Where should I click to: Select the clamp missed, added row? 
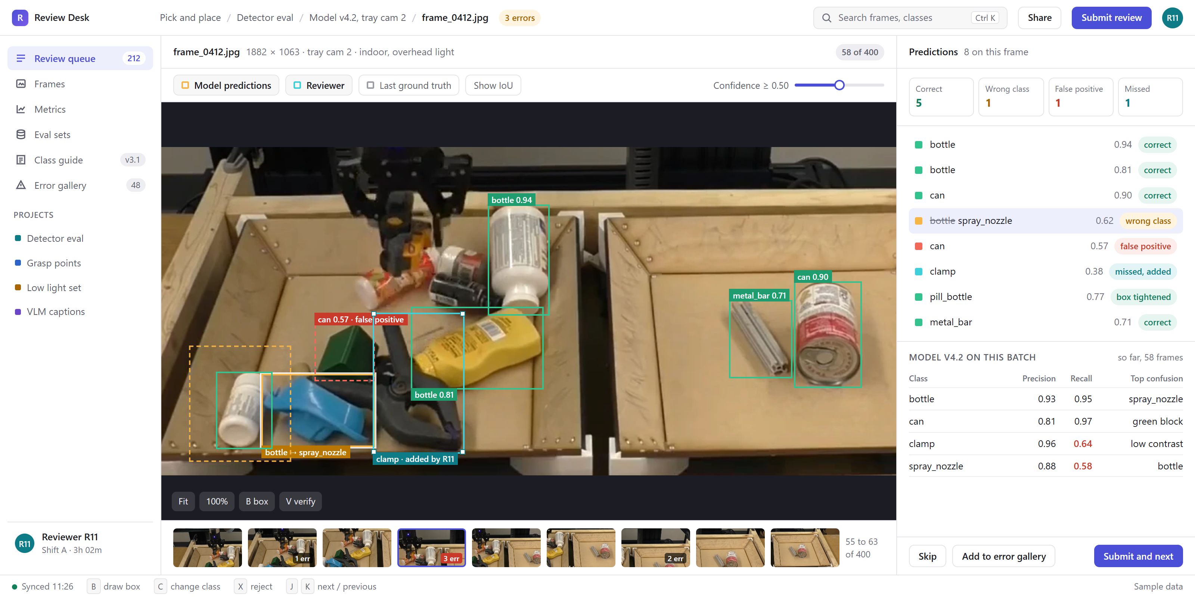pos(1045,272)
